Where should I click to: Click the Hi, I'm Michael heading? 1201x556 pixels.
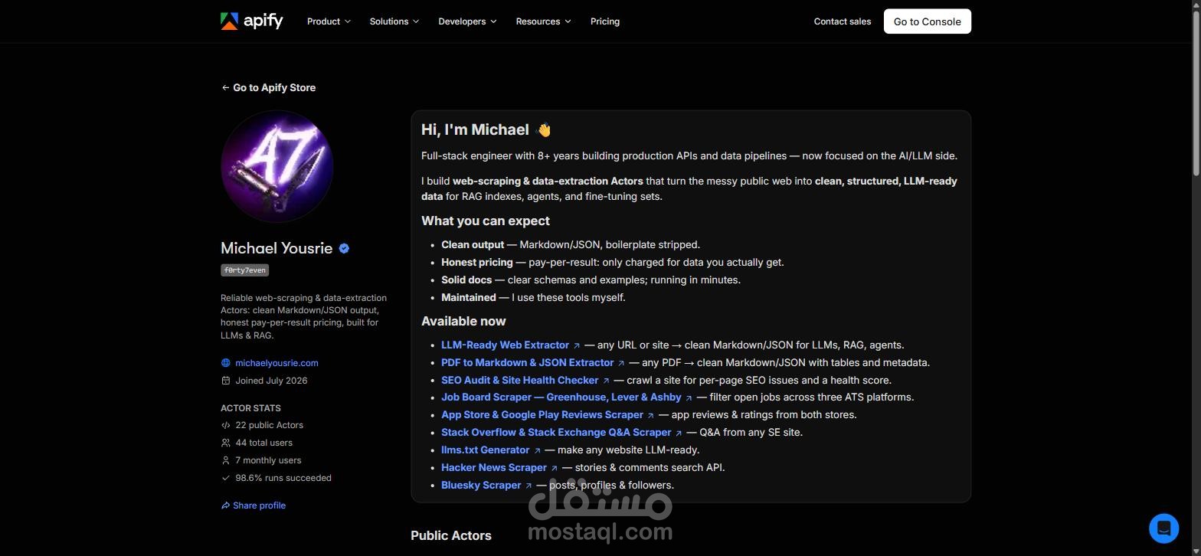point(486,130)
